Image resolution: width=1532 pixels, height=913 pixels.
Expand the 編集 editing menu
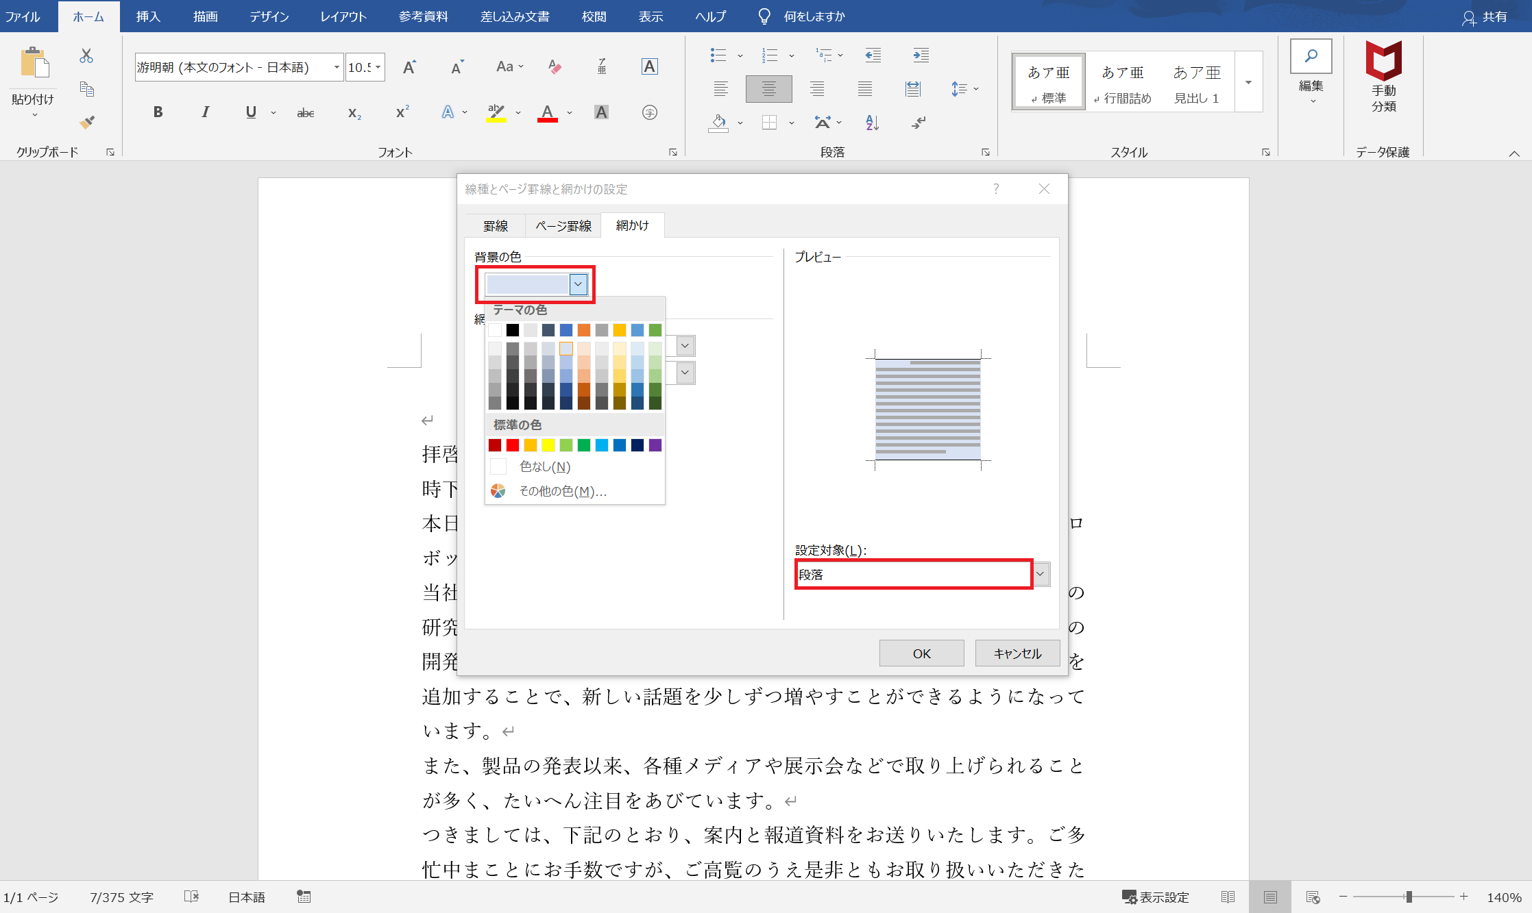coord(1311,73)
